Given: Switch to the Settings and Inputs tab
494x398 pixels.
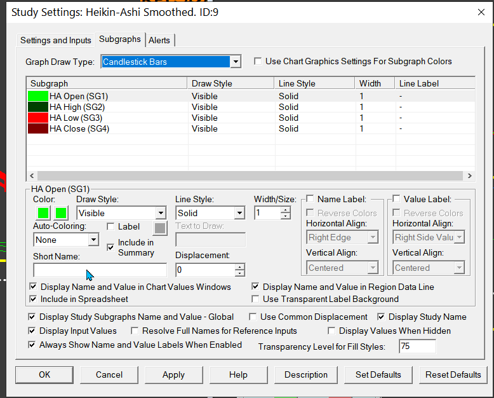Looking at the screenshot, I should coord(56,40).
